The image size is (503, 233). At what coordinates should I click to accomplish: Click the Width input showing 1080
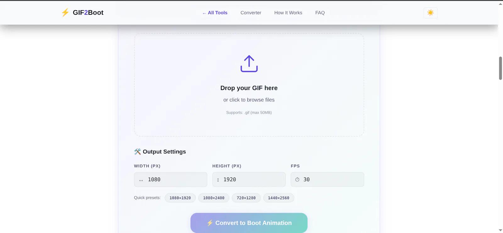[x=171, y=179]
